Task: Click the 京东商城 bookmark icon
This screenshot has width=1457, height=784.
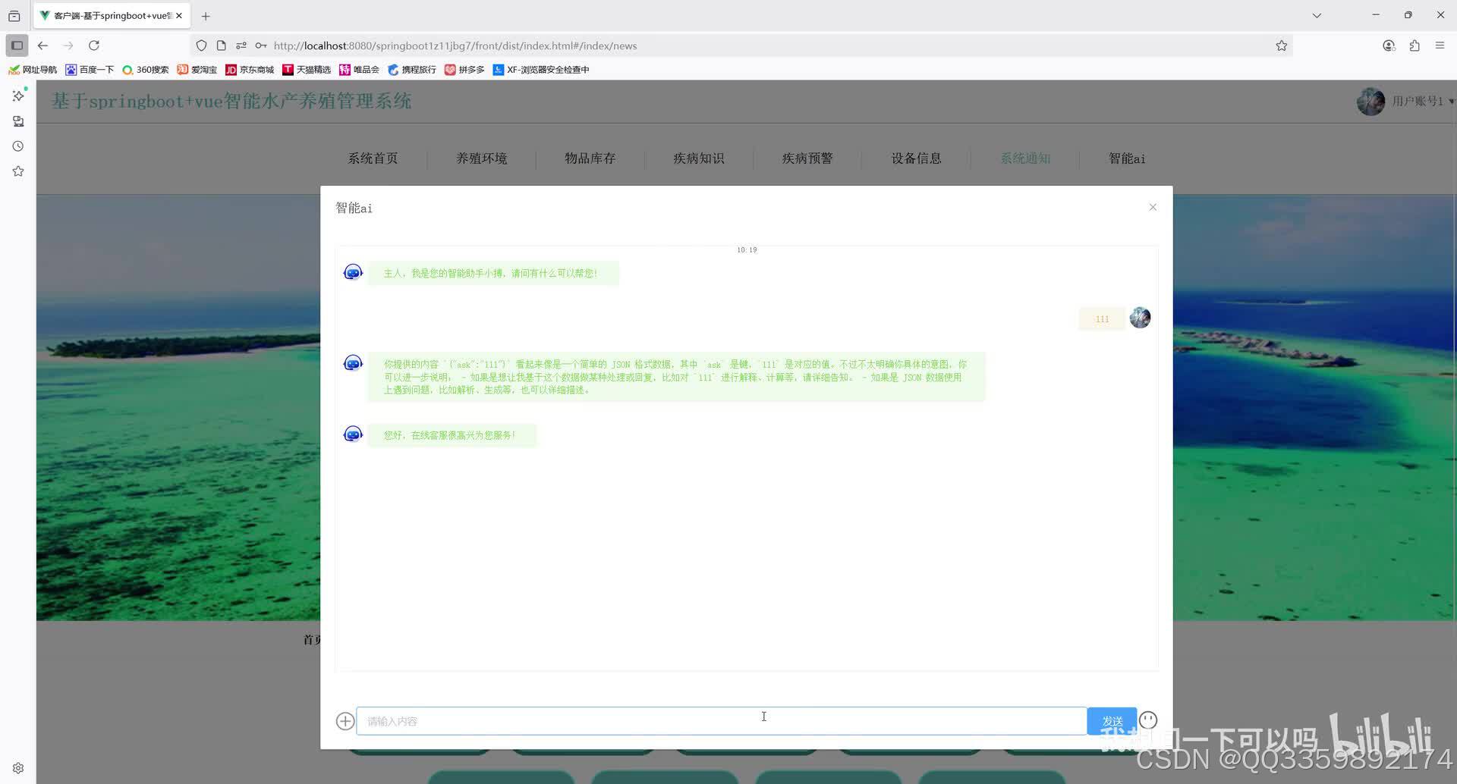Action: (x=231, y=69)
